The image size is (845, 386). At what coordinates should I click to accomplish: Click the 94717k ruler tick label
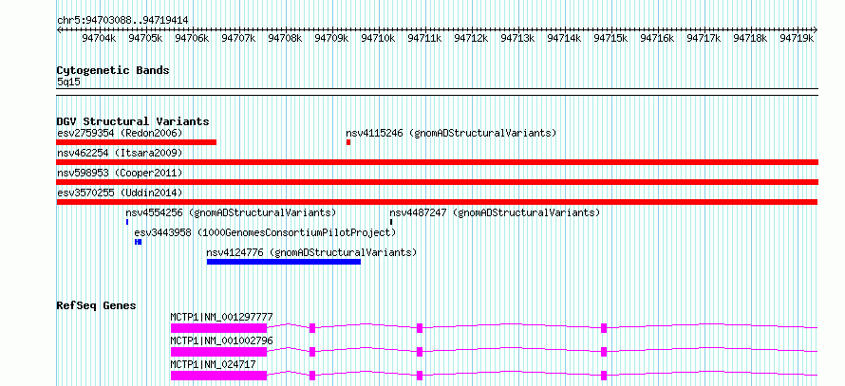[704, 38]
